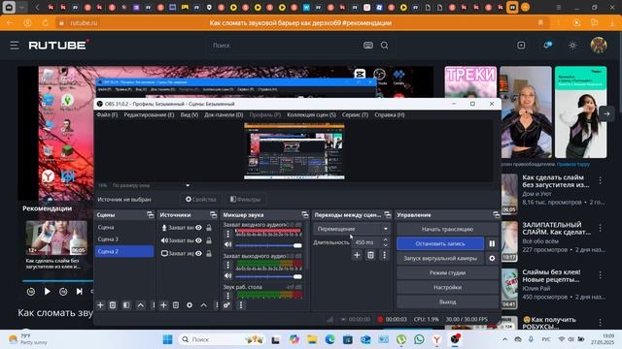This screenshot has width=622, height=349.
Task: Lock audio output capture source
Action: (x=209, y=240)
